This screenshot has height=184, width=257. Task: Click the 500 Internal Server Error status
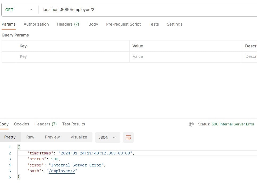(233, 124)
